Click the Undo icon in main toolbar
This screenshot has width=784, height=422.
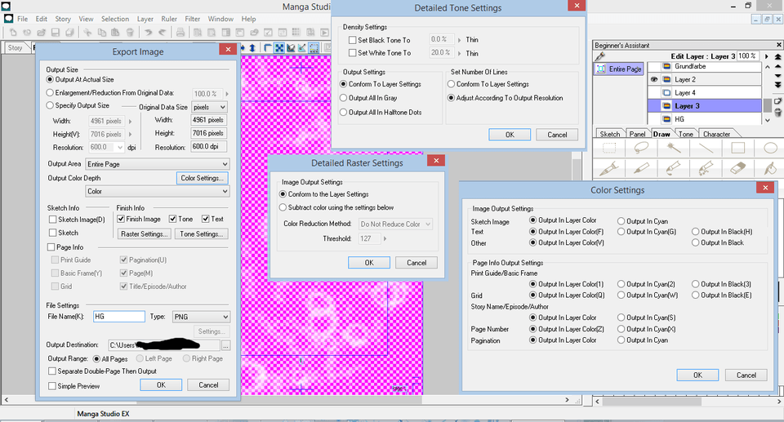[148, 33]
